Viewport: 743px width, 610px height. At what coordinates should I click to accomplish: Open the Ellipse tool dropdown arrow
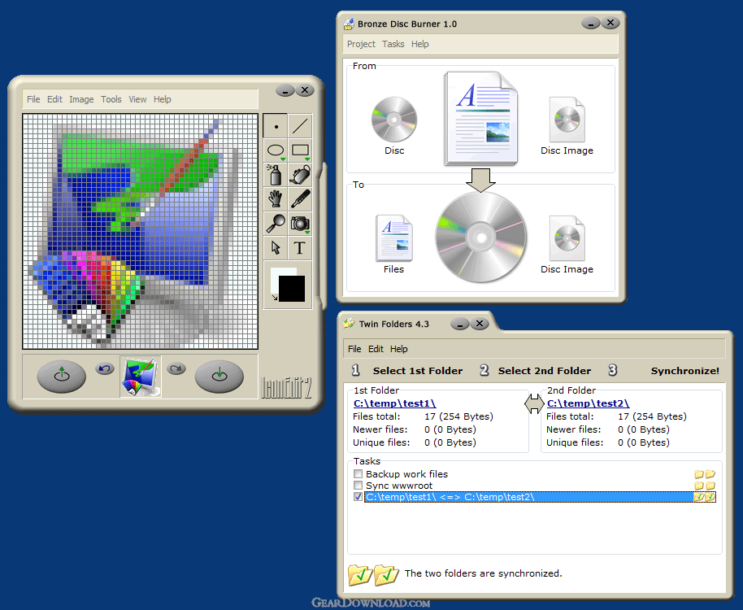283,159
